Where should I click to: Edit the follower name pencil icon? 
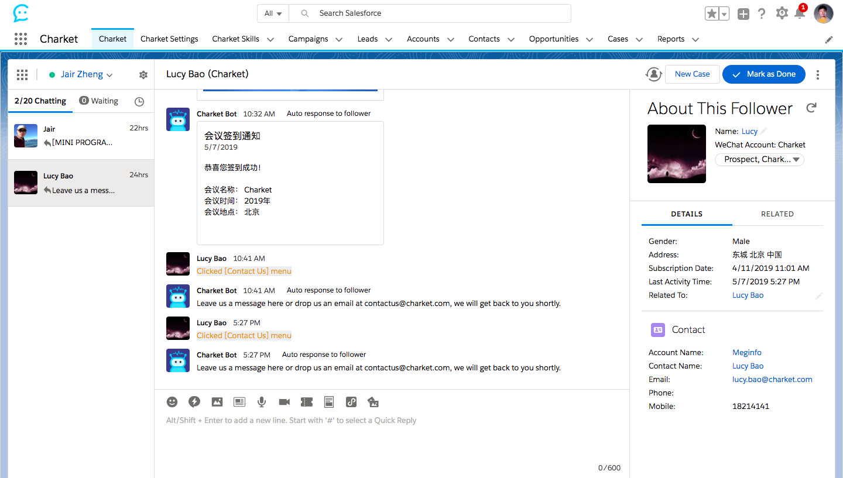(764, 131)
